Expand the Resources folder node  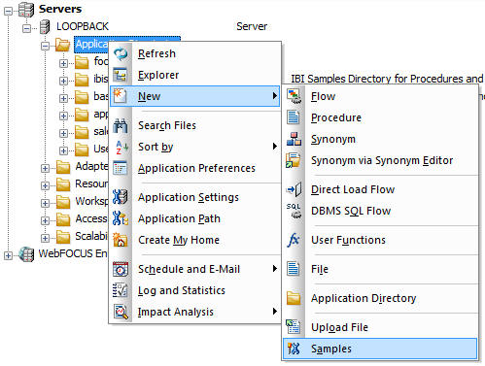coord(45,185)
